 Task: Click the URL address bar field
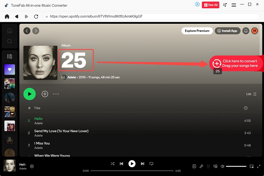tap(152, 16)
